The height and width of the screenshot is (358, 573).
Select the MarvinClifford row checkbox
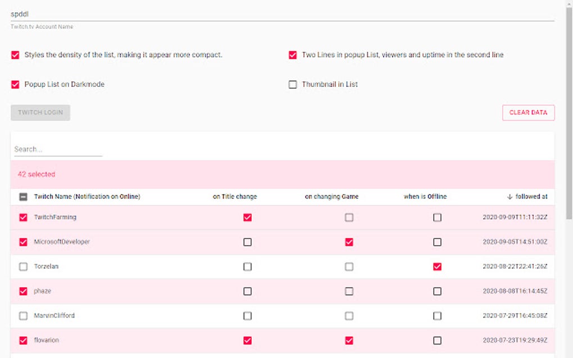coord(23,316)
